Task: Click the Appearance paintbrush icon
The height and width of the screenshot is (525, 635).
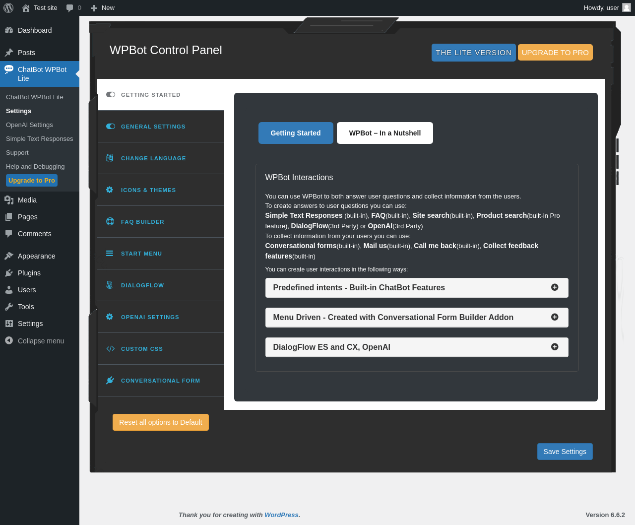Action: (9, 256)
